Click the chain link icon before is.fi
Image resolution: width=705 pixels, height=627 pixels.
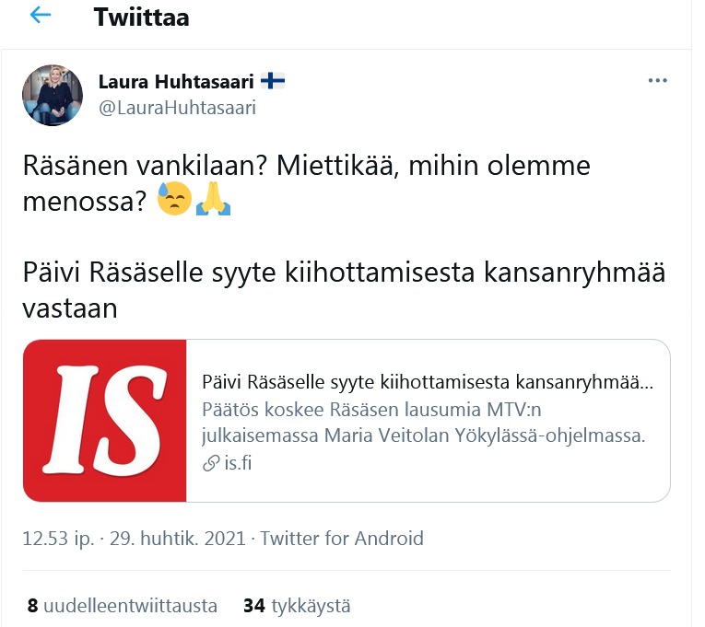[x=210, y=463]
